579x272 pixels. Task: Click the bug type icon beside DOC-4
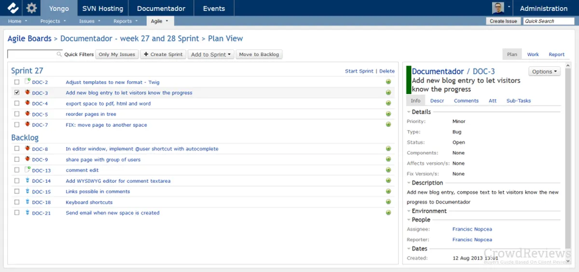pos(28,103)
